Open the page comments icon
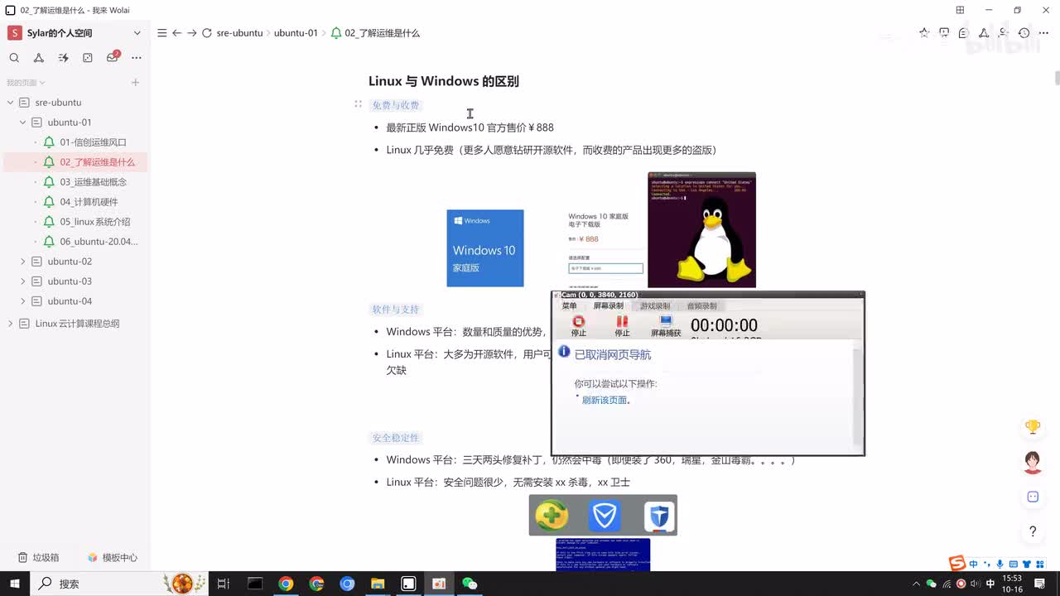This screenshot has width=1060, height=596. click(964, 33)
